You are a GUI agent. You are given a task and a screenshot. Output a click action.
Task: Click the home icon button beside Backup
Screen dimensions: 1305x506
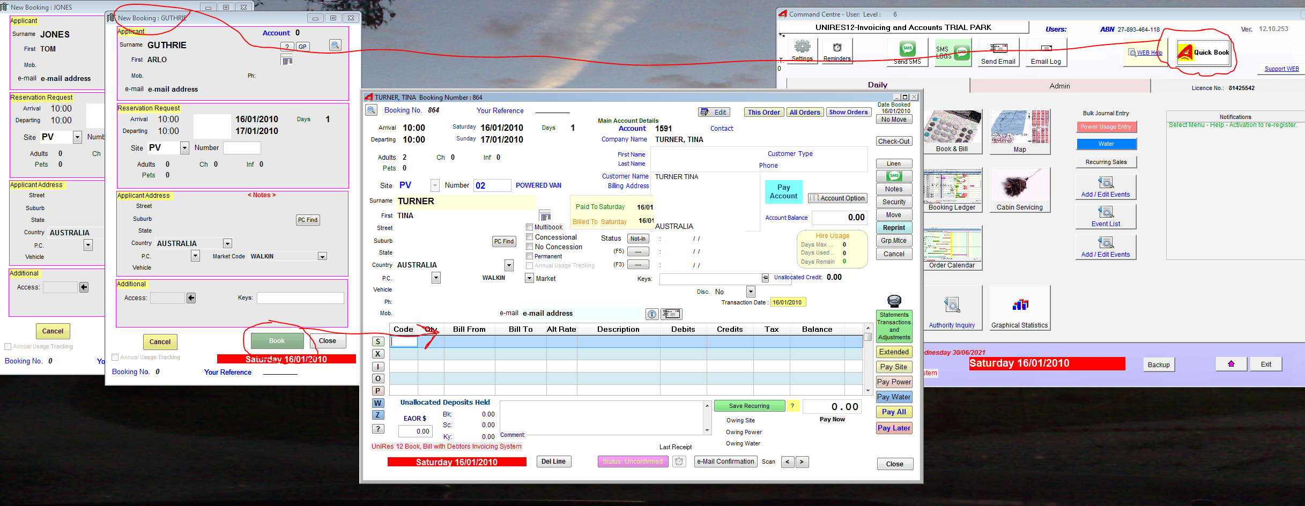[1231, 364]
